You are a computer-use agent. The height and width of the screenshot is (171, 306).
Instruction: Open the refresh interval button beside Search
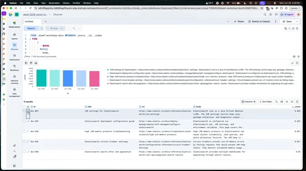tap(41, 28)
